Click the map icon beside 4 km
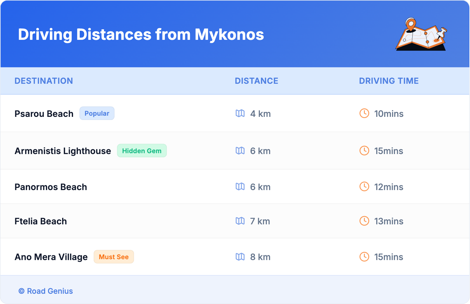470x304 pixels. (x=240, y=113)
